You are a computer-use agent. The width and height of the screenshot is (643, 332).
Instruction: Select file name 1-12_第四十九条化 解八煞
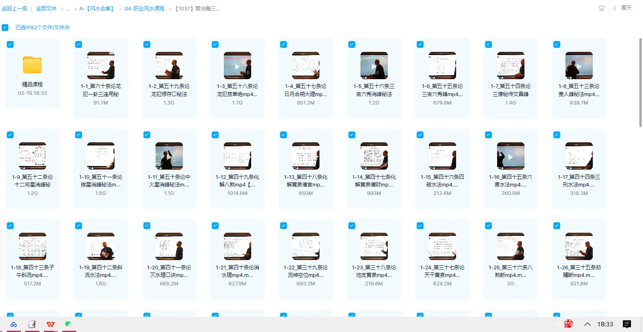238,181
